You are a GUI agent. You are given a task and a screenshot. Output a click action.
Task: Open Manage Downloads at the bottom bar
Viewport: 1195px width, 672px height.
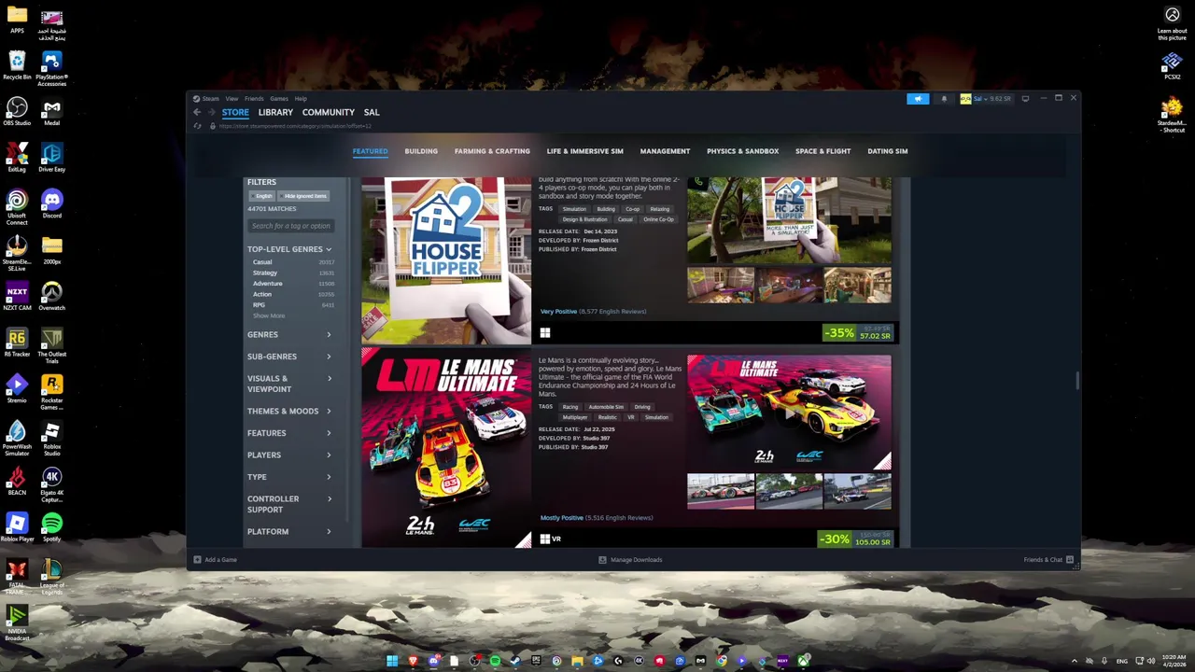[630, 560]
